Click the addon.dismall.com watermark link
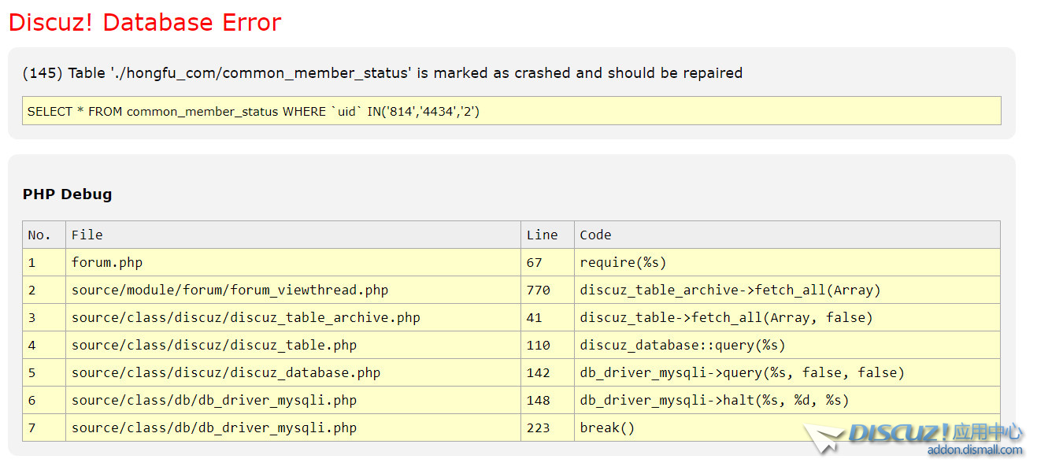The height and width of the screenshot is (470, 1037). point(974,450)
